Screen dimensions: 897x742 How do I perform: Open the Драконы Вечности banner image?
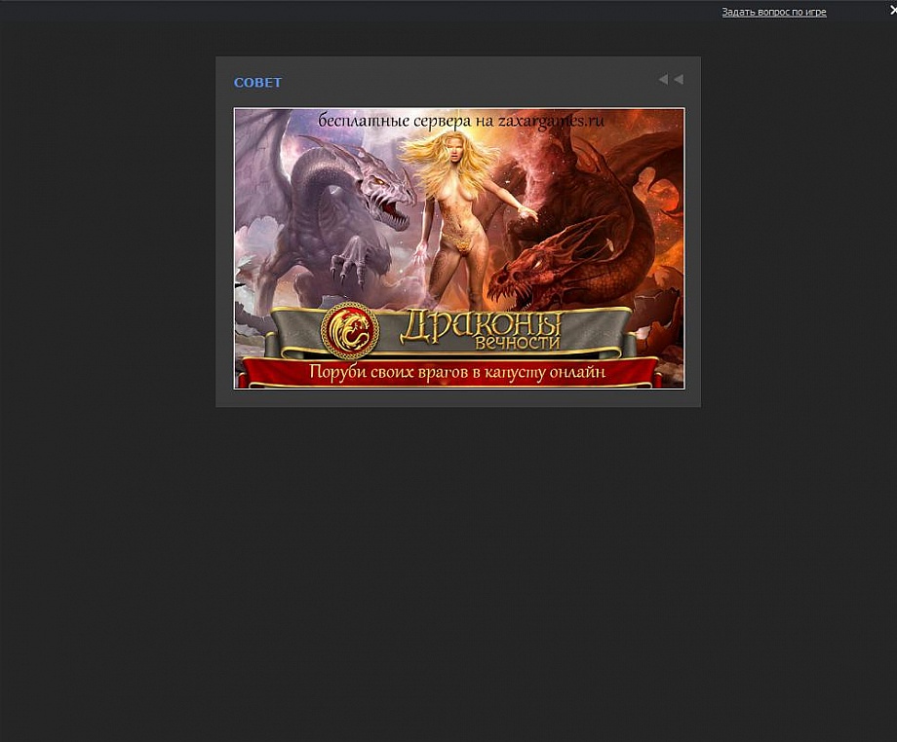click(x=459, y=248)
